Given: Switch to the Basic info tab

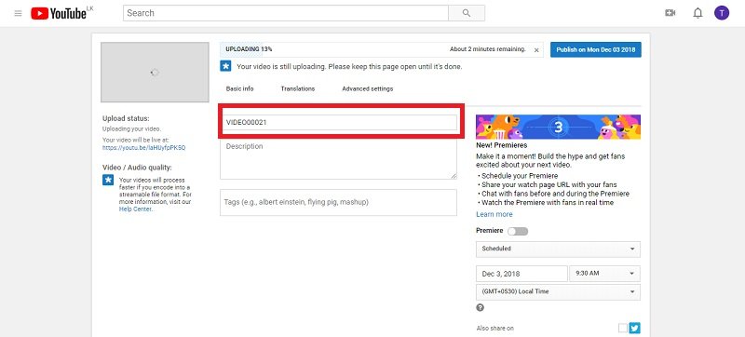Looking at the screenshot, I should click(239, 88).
